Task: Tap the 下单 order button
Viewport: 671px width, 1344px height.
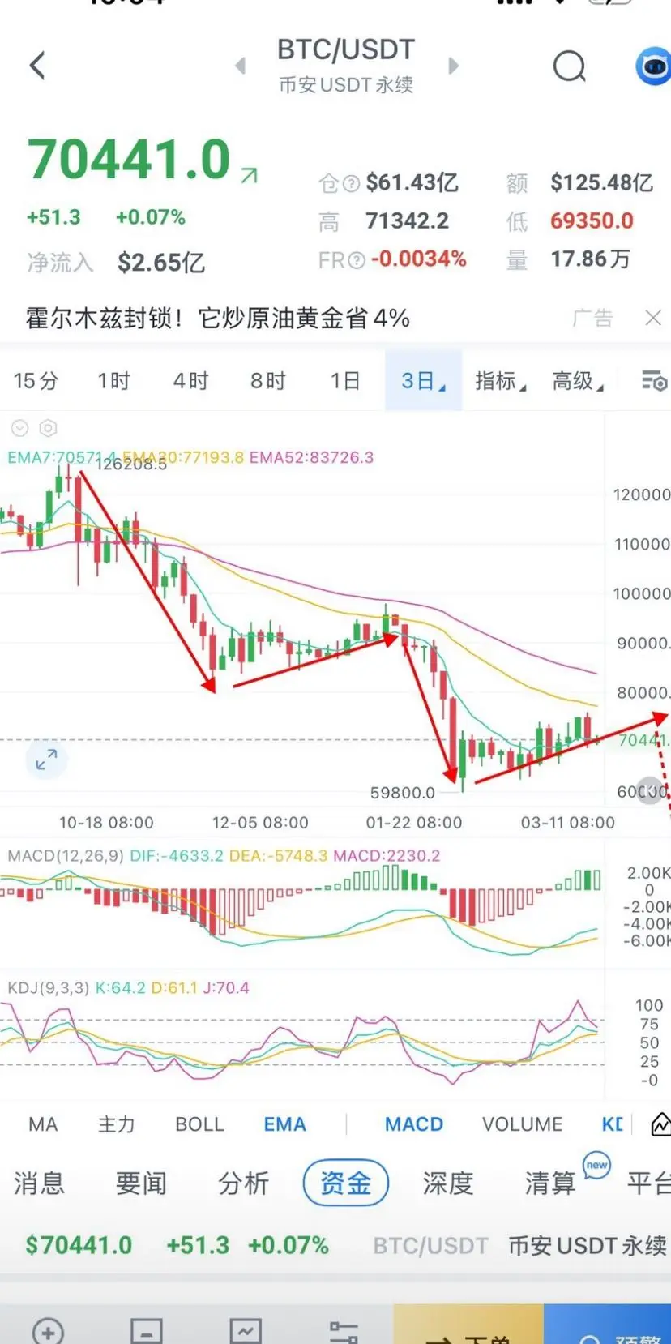Action: pyautogui.click(x=468, y=1325)
